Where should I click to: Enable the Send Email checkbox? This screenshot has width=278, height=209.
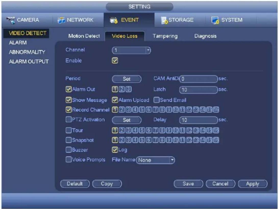pos(156,100)
